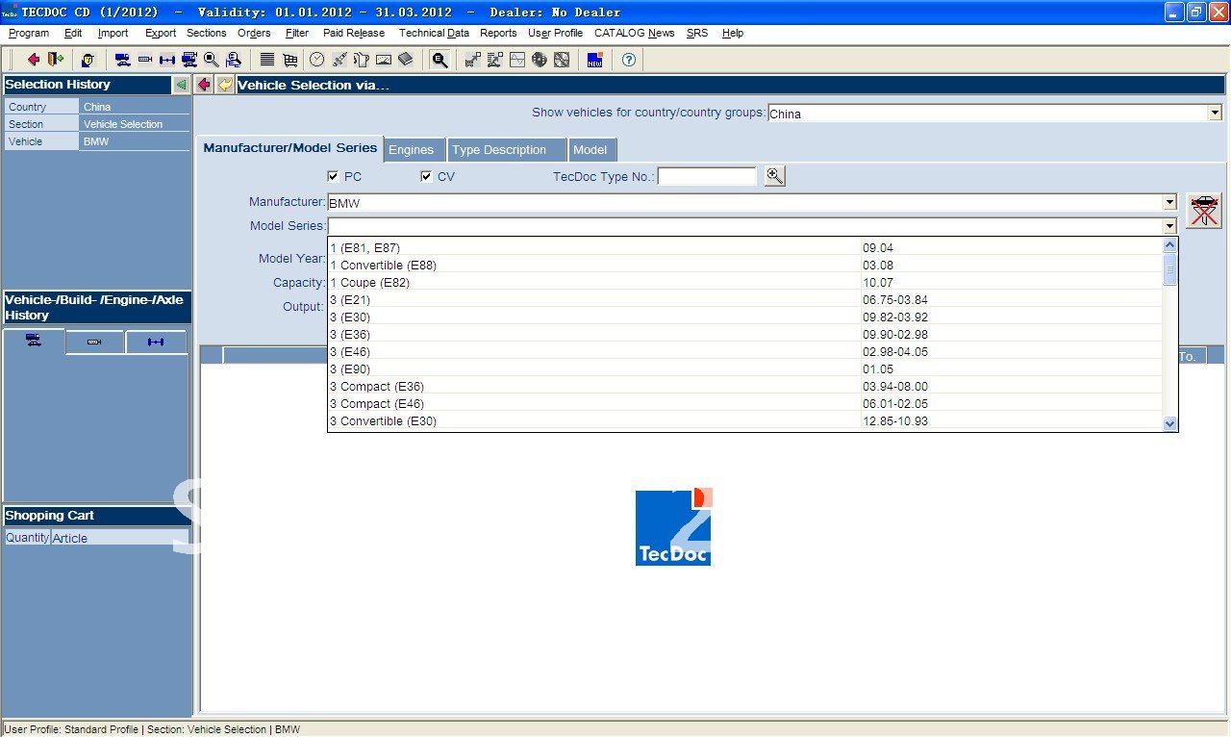Click the magnifier-over-document search toolbar icon

pyautogui.click(x=234, y=60)
